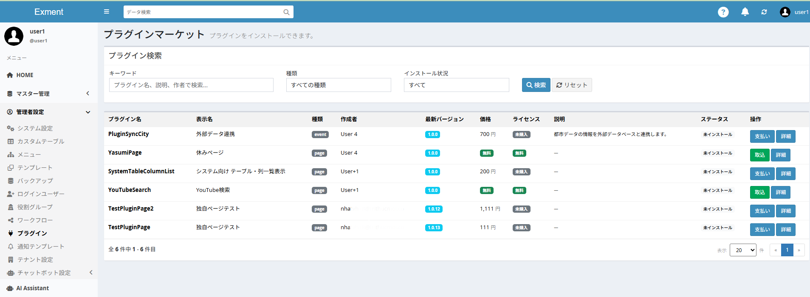Image resolution: width=810 pixels, height=297 pixels.
Task: Select page 1 in pagination
Action: 787,250
